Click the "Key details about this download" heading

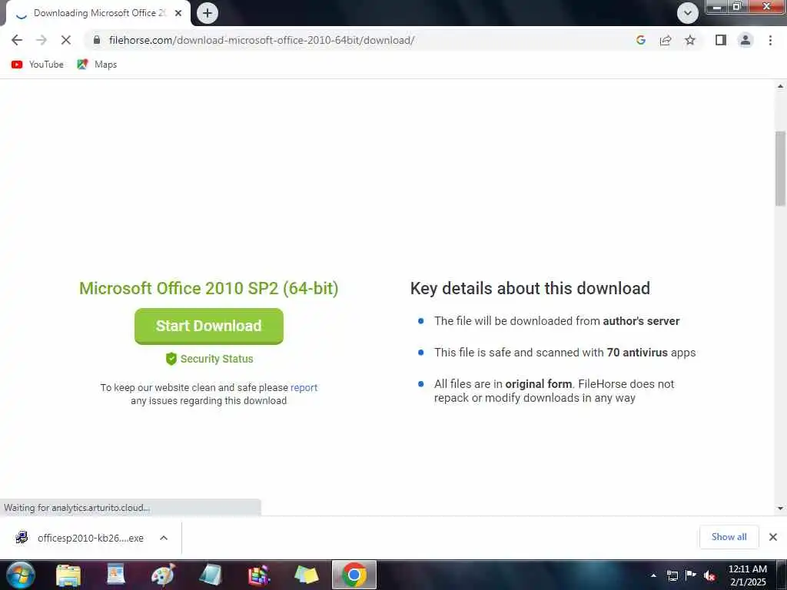[530, 289]
